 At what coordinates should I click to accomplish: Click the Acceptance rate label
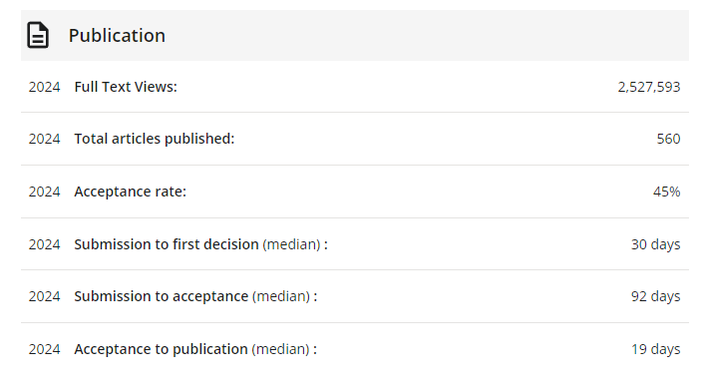pos(130,192)
